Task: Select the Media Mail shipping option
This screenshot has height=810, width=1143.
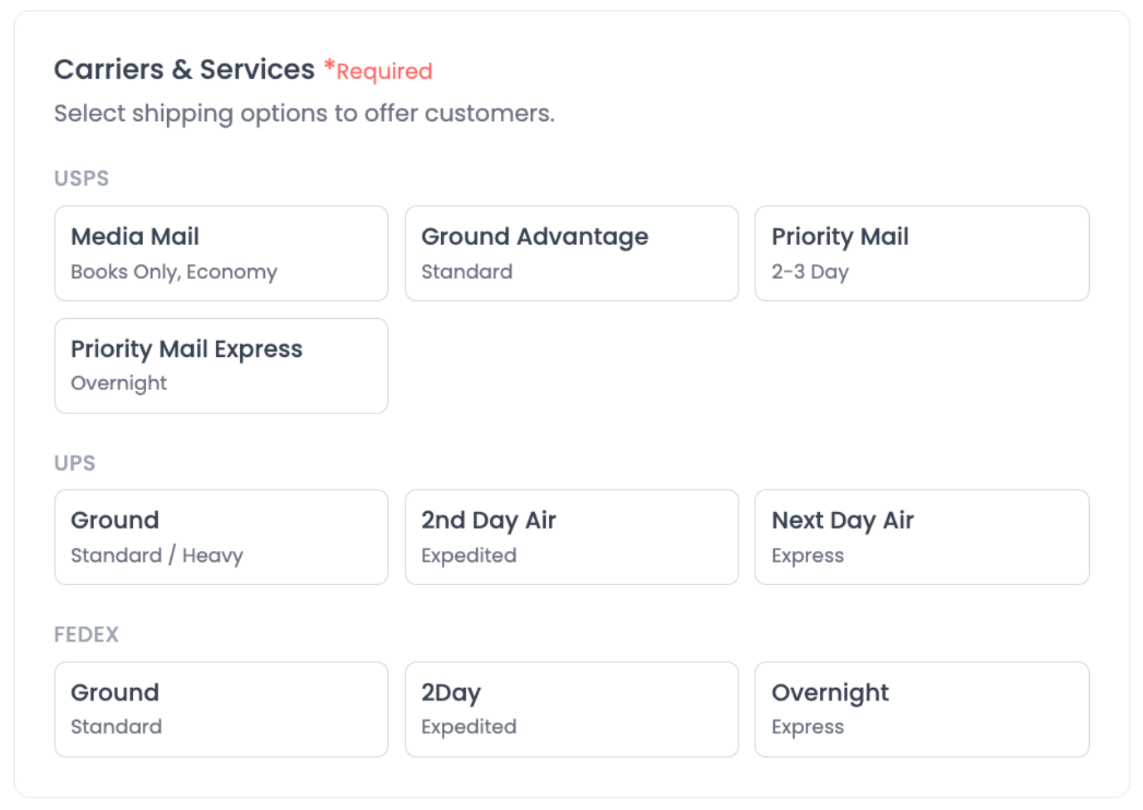Action: click(x=221, y=253)
